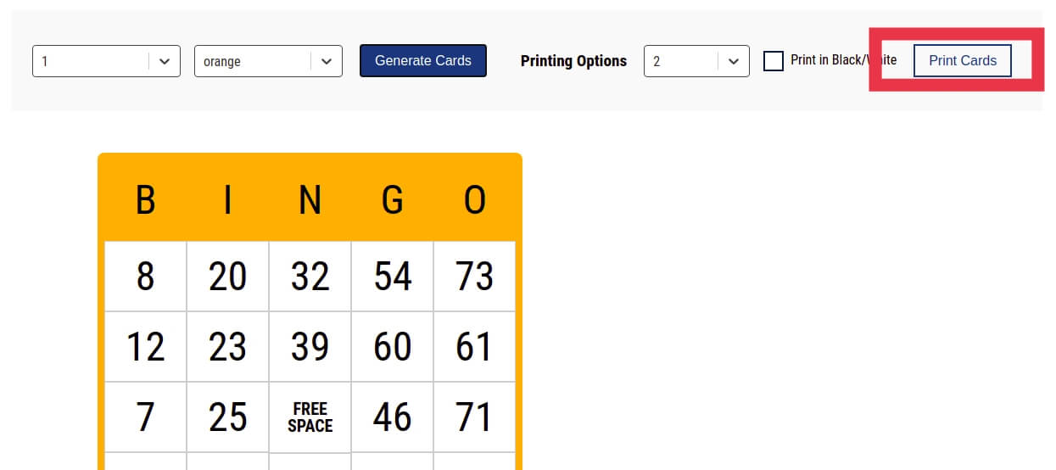Click the chevron arrow of the orange dropdown
1056x470 pixels.
tap(327, 61)
